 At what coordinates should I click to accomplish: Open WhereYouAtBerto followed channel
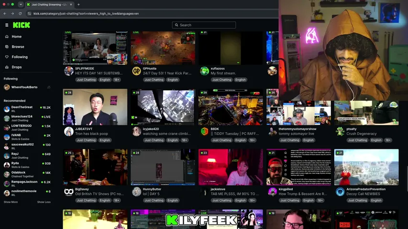tap(27, 87)
